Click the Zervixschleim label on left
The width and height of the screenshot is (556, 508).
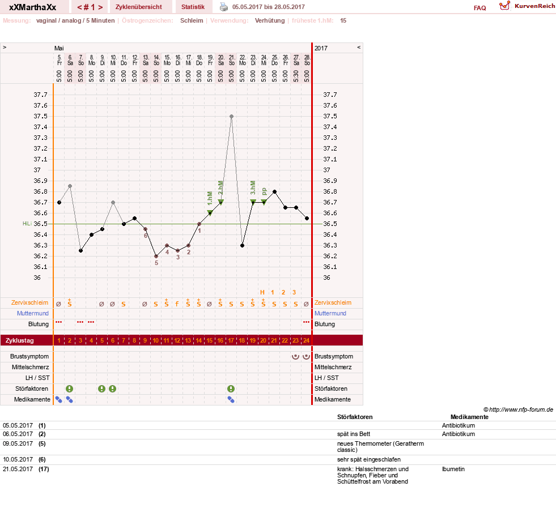pos(29,302)
